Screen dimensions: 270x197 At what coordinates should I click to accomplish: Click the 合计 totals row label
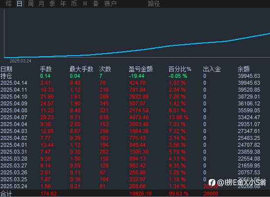6,194
